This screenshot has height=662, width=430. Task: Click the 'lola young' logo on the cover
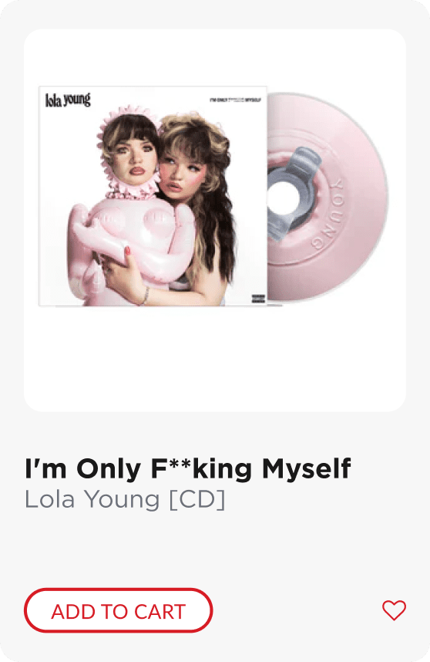click(x=68, y=100)
